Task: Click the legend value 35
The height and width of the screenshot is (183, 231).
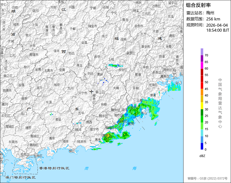Action: point(206,102)
